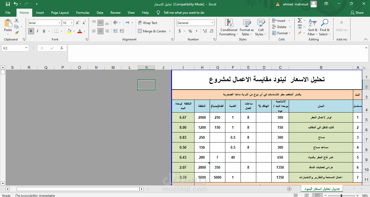Viewport: 370px width, 197px height.
Task: Click the Share button
Action: [357, 13]
